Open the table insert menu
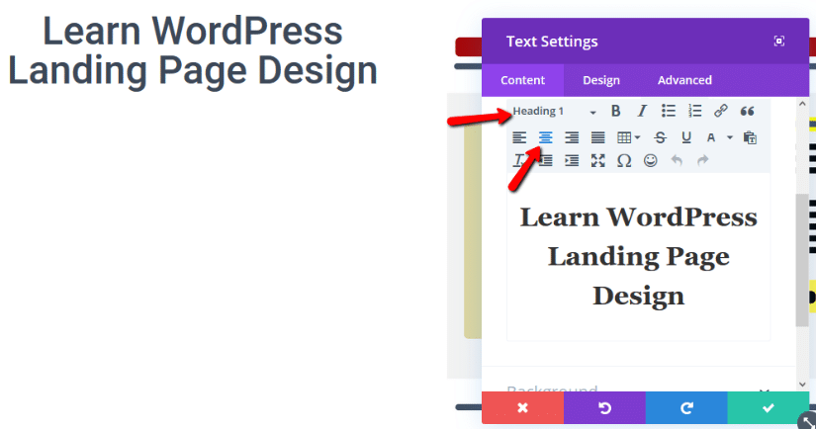 tap(628, 137)
